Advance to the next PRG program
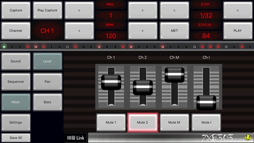This screenshot has width=254, height=143. pyautogui.click(x=143, y=10)
